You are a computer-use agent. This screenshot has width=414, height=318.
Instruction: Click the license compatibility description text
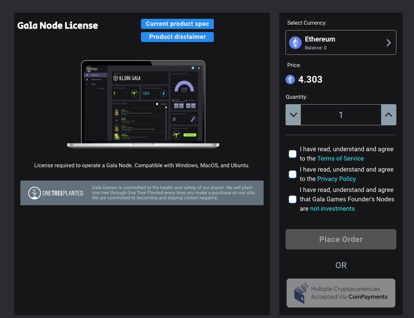pos(142,166)
